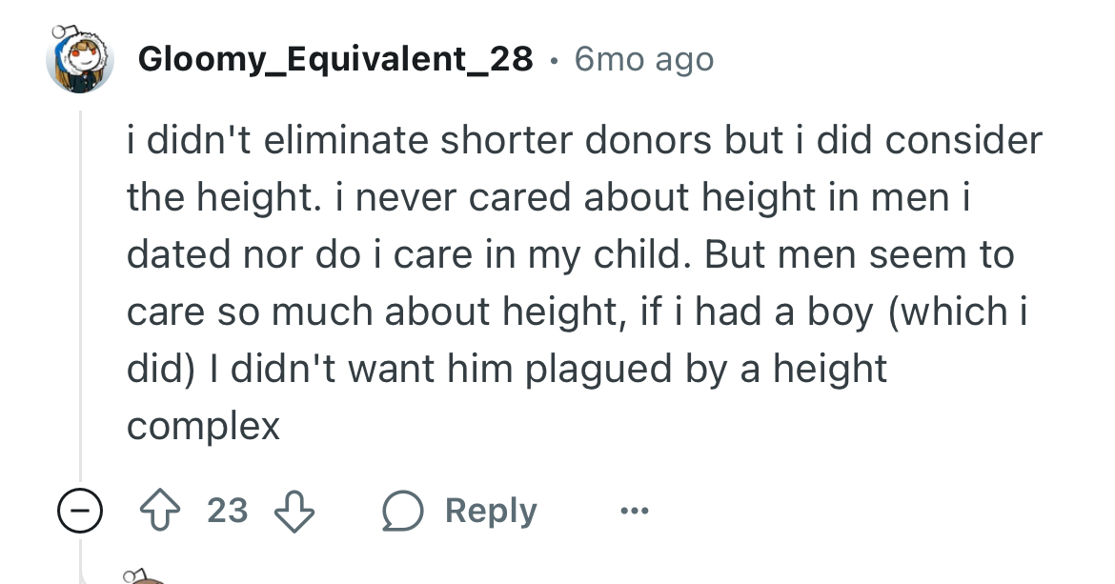Open Gloomy_Equivalent_28's snoo avatar

80,59
